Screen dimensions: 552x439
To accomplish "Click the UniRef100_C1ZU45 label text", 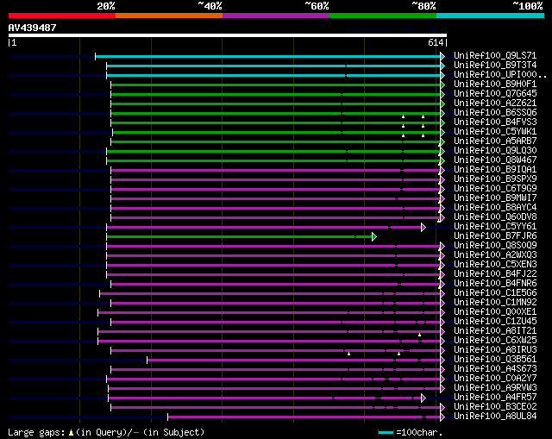I will point(495,322).
